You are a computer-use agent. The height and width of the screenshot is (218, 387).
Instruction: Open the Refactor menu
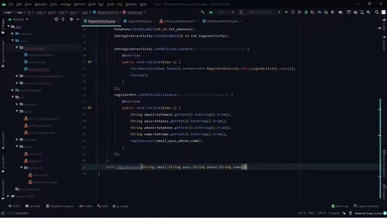pyautogui.click(x=80, y=4)
